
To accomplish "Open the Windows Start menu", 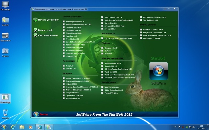I will pyautogui.click(x=4, y=127).
